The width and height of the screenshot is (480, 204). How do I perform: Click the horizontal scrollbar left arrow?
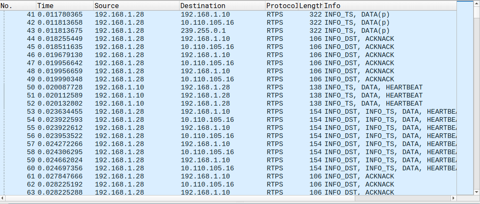coord(3,198)
